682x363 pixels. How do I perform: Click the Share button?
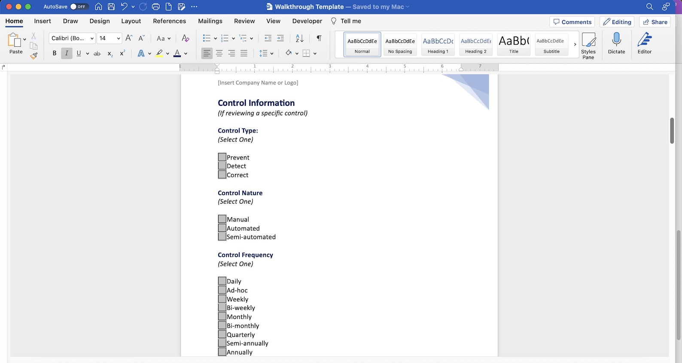coord(655,22)
